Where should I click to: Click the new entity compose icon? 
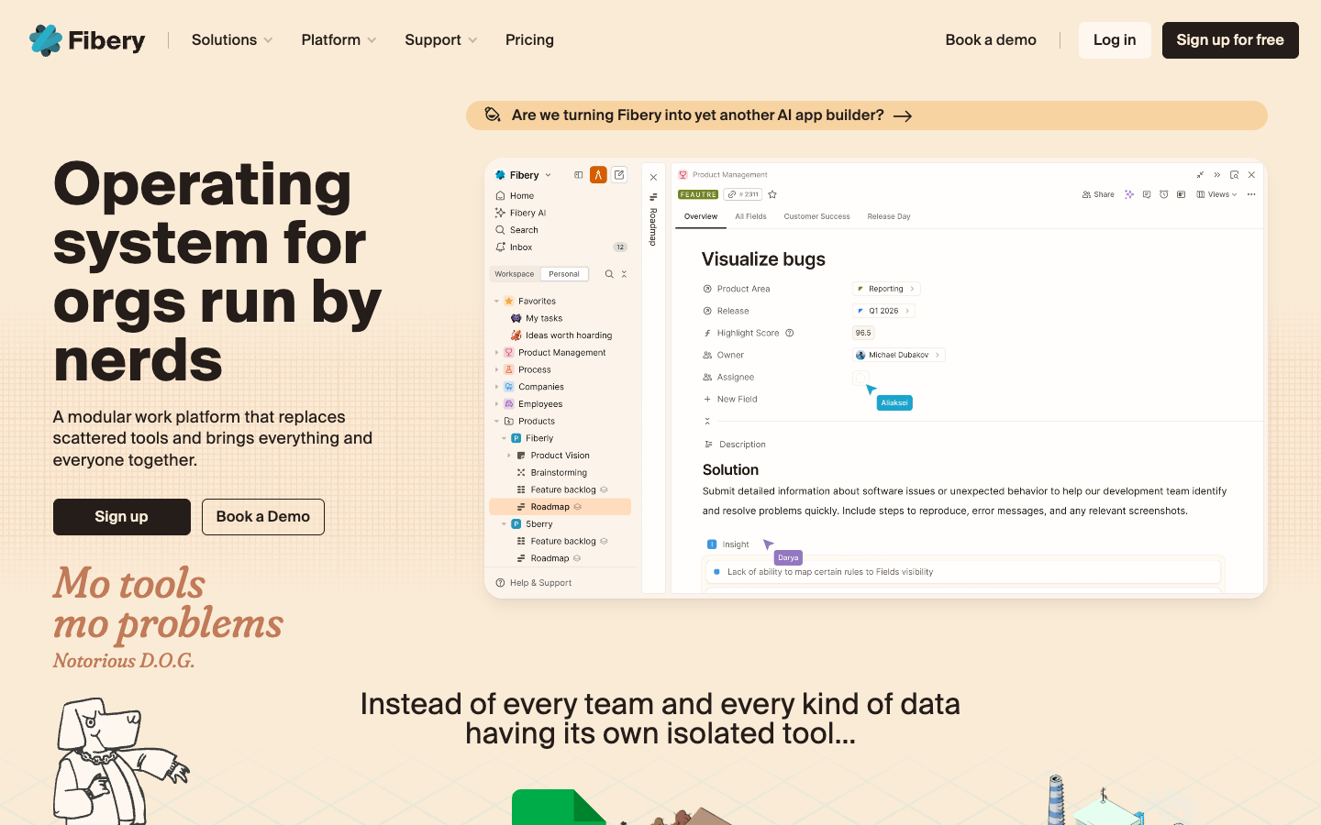point(619,175)
